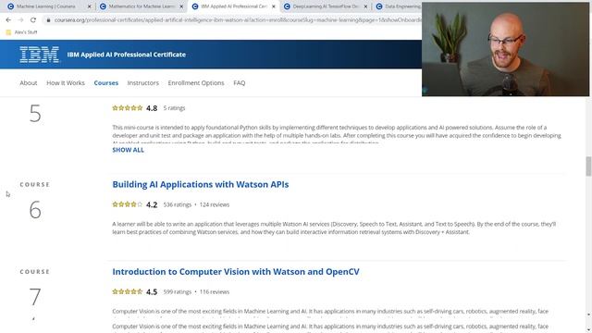Open Introduction to Computer Vision with Watson and OpenCV
The width and height of the screenshot is (592, 333).
[x=236, y=271]
